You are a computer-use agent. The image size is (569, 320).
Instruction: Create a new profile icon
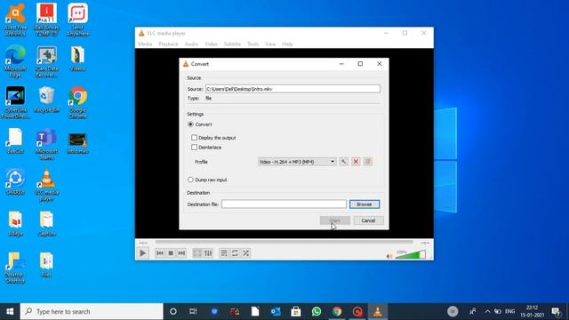[x=368, y=162]
